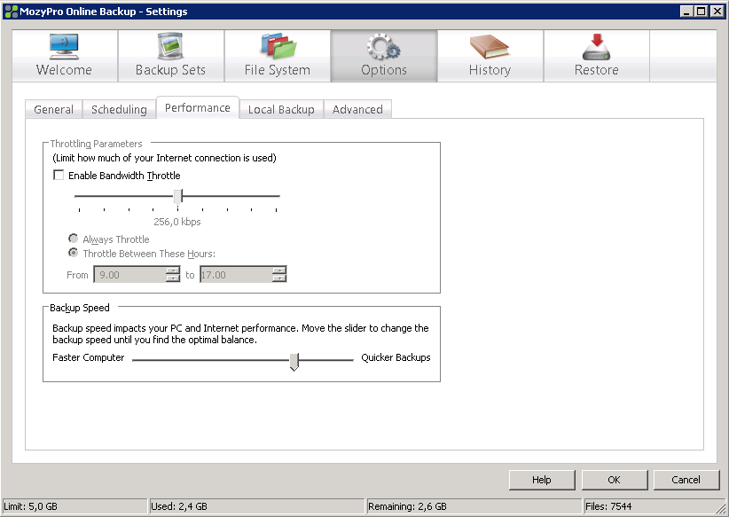Minimize the MozyPro Settings window
Image resolution: width=729 pixels, height=517 pixels.
[686, 12]
